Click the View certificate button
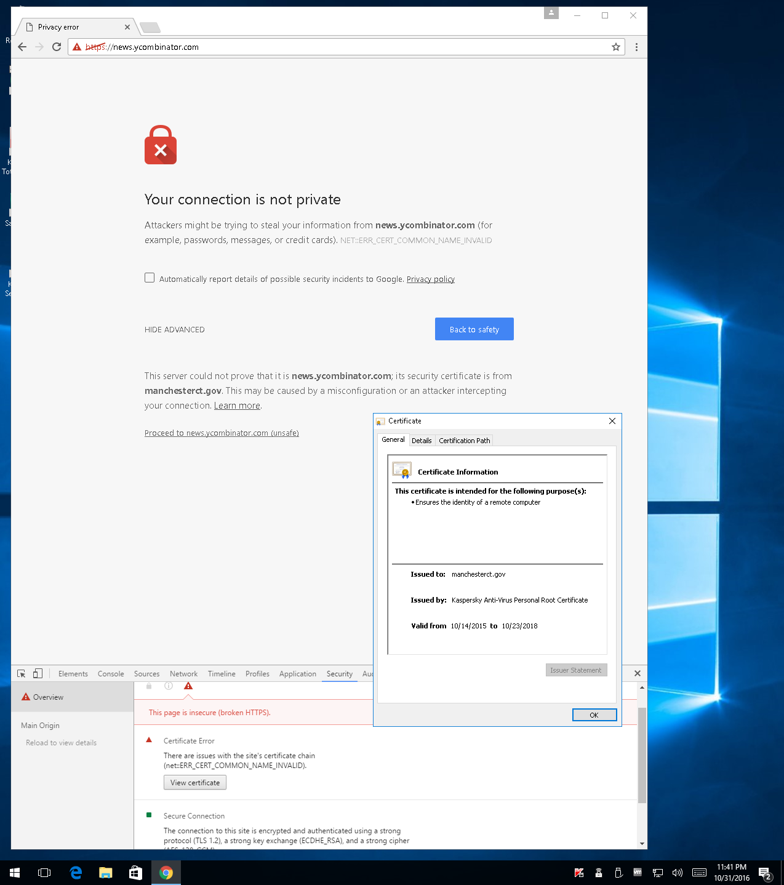This screenshot has height=885, width=784. click(x=195, y=782)
